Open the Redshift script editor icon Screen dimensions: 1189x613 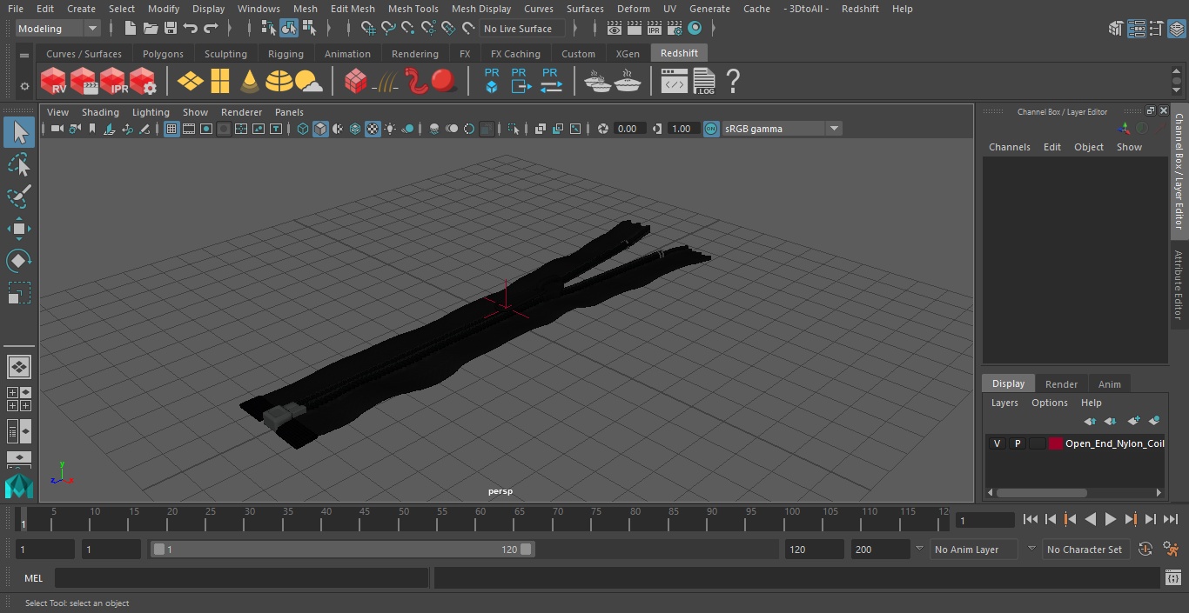(x=674, y=82)
